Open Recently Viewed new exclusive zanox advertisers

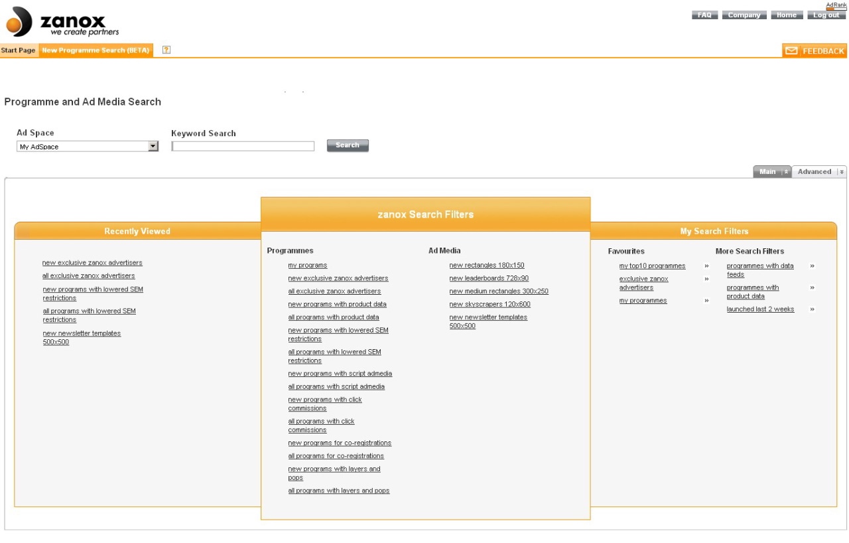[92, 263]
